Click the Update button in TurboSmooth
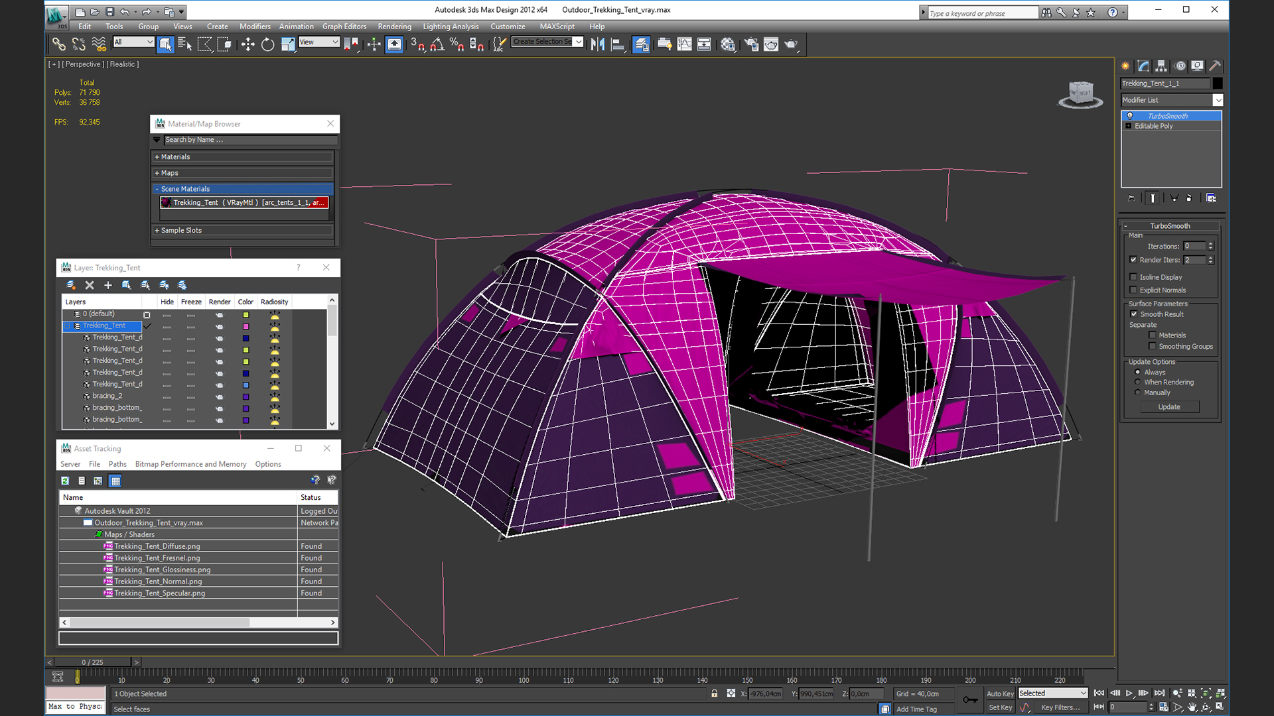The image size is (1274, 716). point(1169,407)
